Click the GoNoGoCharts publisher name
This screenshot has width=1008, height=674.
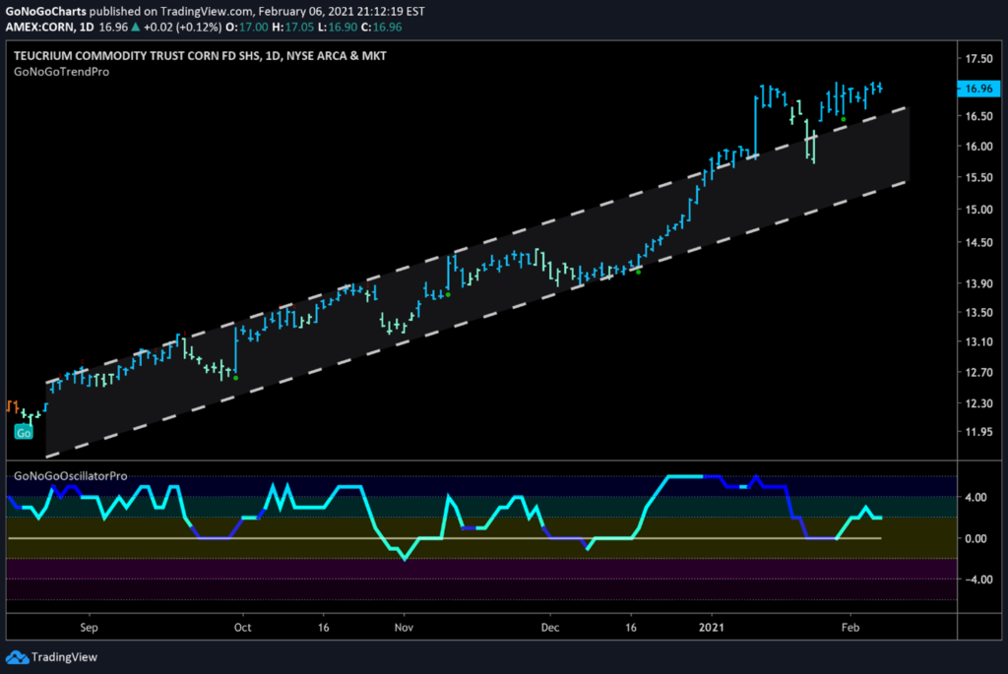tap(45, 11)
